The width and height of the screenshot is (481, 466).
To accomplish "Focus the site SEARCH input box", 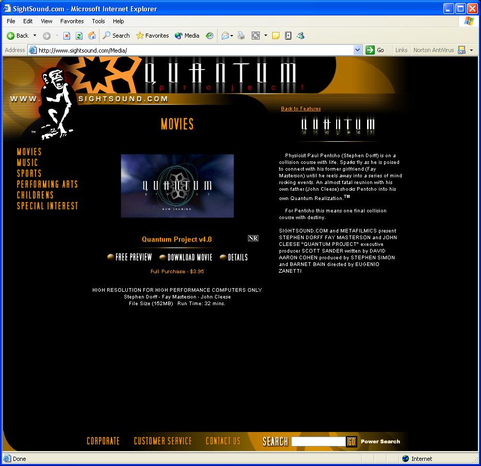I will (319, 441).
